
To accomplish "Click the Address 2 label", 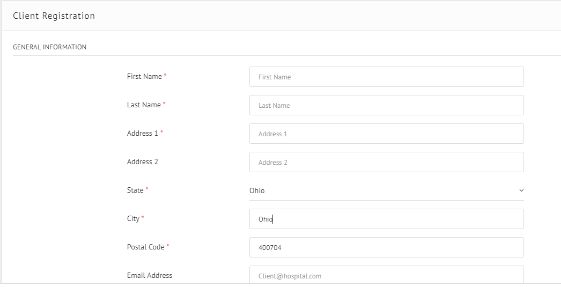I will coord(142,162).
